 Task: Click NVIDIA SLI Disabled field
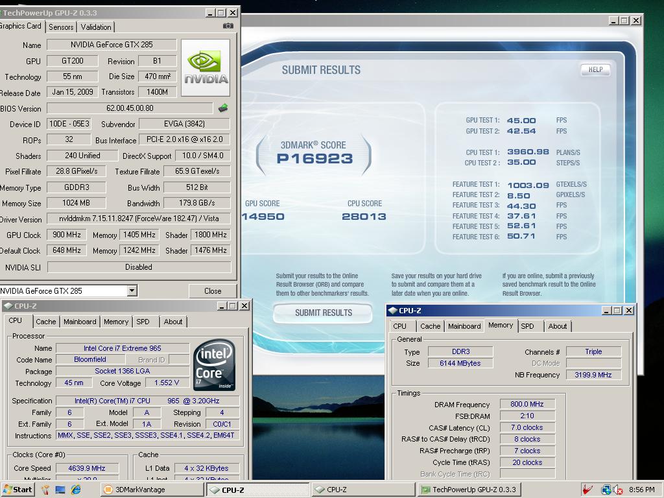click(139, 267)
